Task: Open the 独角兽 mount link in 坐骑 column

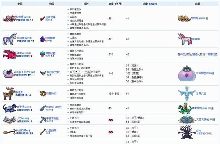Action: [21, 38]
